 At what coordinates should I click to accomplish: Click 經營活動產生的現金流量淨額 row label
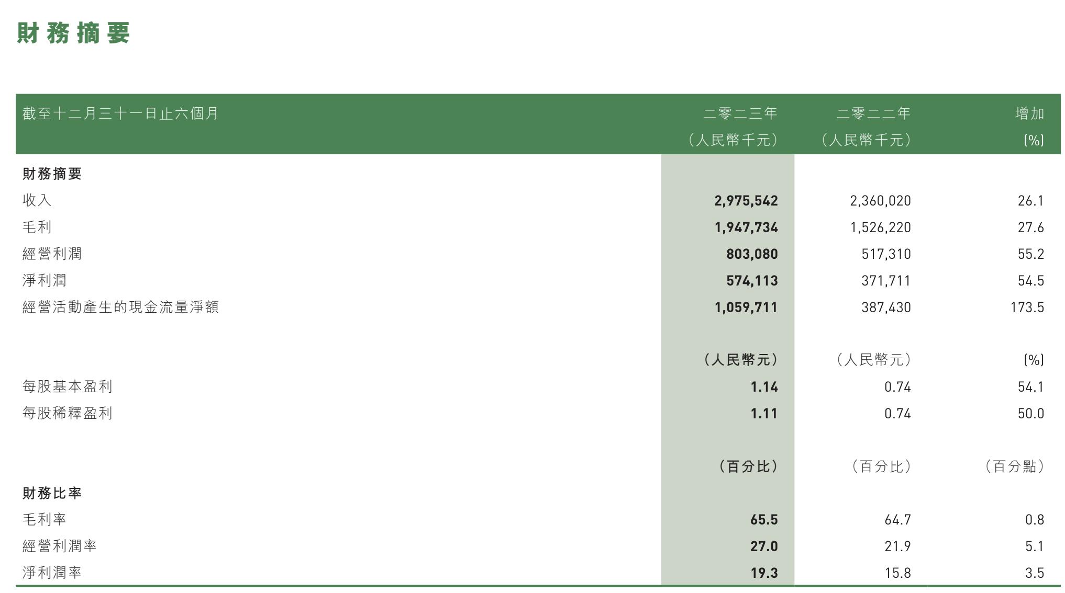120,307
